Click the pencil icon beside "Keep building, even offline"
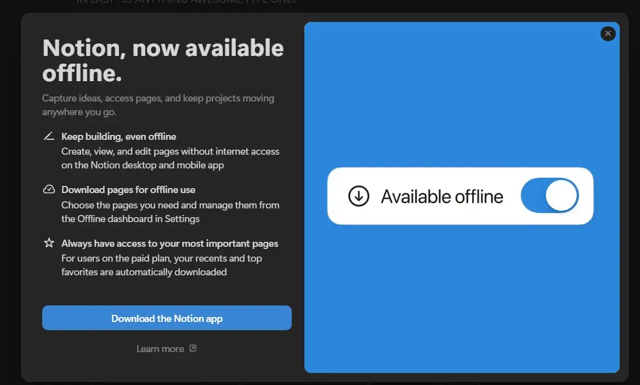Image resolution: width=640 pixels, height=385 pixels. click(48, 135)
